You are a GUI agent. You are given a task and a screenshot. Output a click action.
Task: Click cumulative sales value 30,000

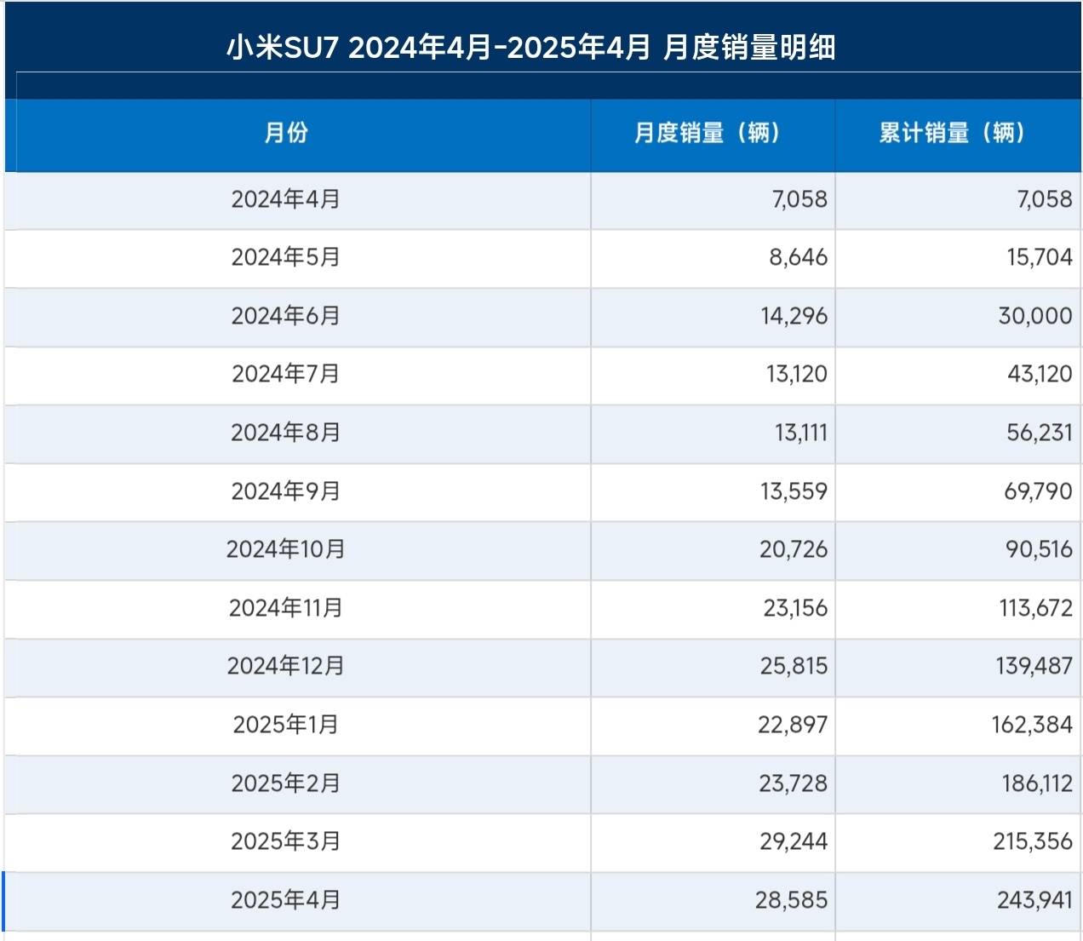coord(1035,316)
